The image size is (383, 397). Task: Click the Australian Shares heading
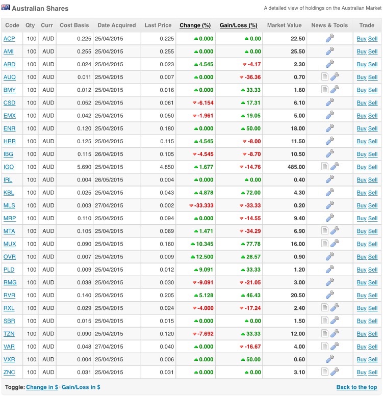pos(40,8)
